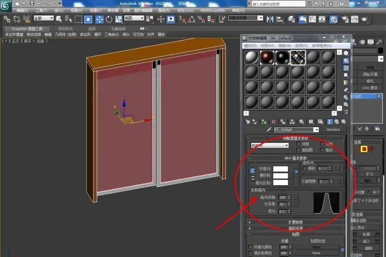
Task: Click the 涡轮平滑 modifier button
Action: click(370, 74)
